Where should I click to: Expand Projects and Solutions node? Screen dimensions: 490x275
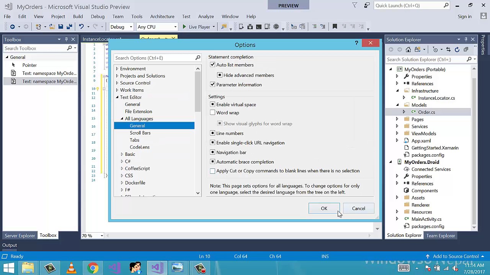[x=117, y=76]
